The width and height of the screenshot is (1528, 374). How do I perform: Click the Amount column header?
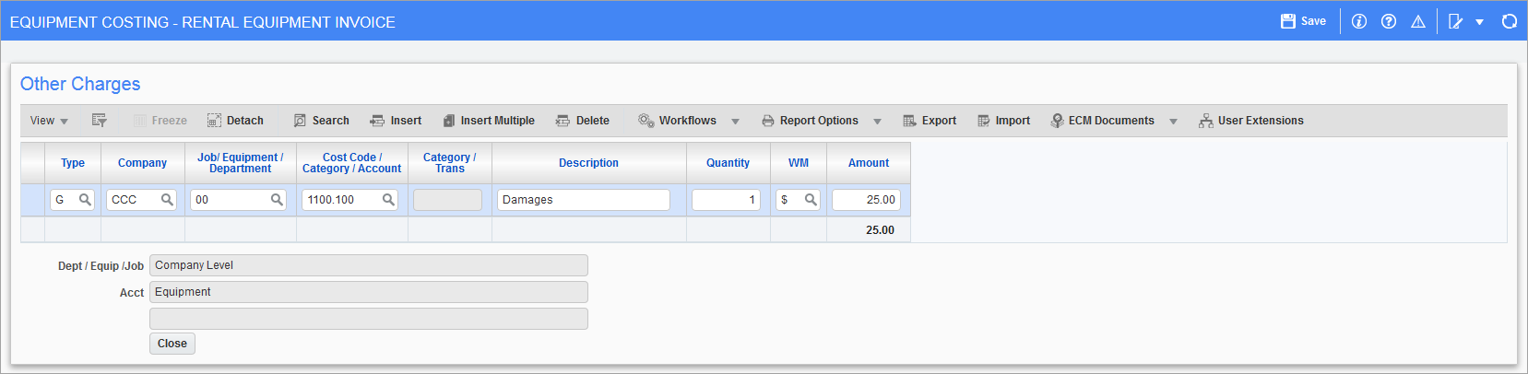[869, 163]
